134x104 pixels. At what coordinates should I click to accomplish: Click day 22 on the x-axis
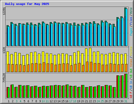pyautogui.click(x=90, y=101)
